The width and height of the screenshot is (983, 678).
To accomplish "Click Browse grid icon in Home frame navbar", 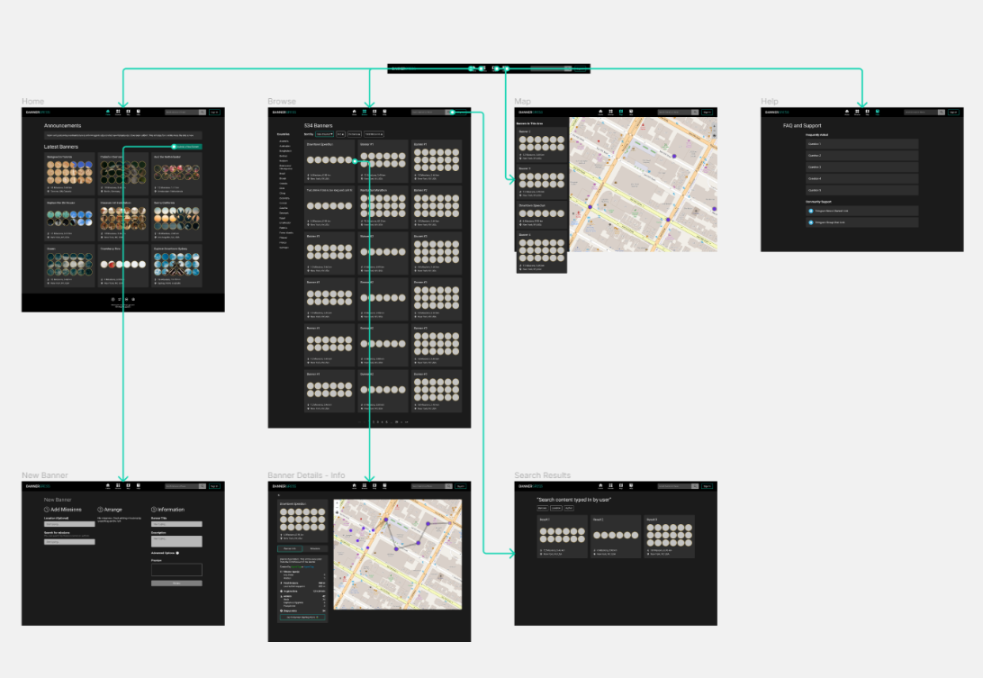I will tap(118, 112).
